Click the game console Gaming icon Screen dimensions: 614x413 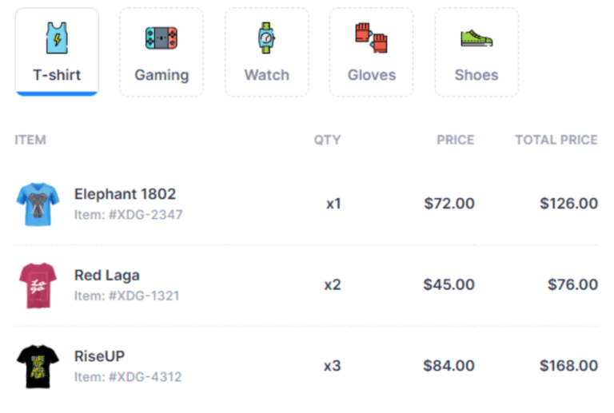coord(161,37)
